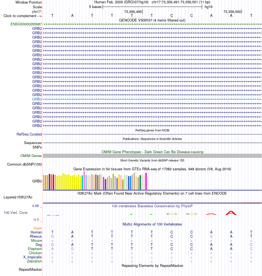Viewport: 262px width, 276px height.
Task: Click 'Human Feb. 2009 (GRCh37/hg19)' assembly text
Action: 121,2
